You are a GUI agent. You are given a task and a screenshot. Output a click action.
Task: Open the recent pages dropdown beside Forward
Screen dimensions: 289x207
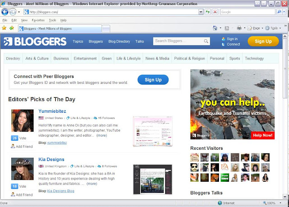point(19,12)
